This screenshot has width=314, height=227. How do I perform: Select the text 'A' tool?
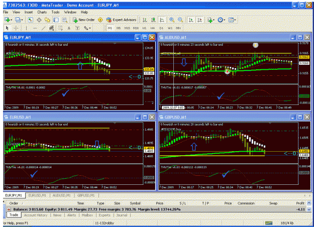coord(69,28)
